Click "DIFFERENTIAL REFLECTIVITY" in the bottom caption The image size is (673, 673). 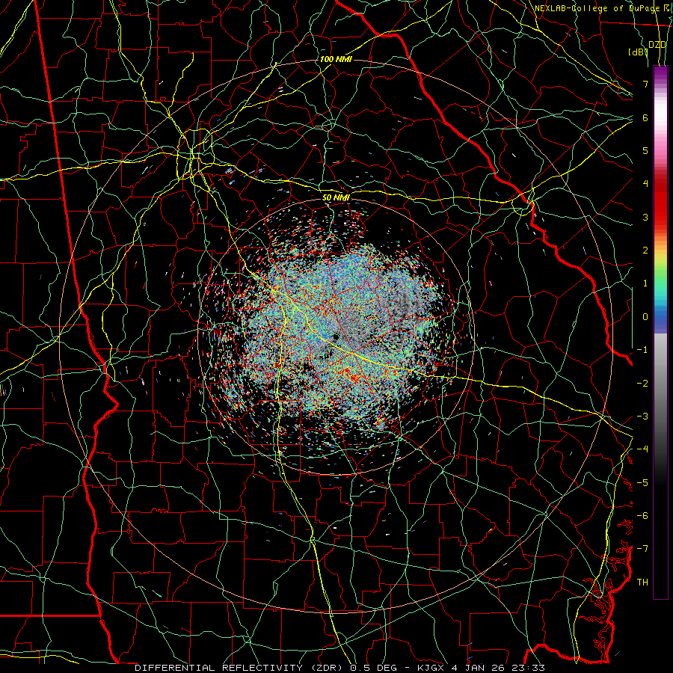219,668
